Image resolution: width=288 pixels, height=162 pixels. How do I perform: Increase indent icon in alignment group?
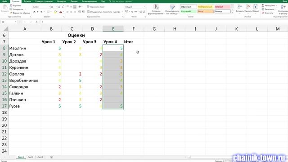click(83, 12)
